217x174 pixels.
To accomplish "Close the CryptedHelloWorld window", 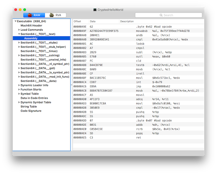I will (15, 10).
